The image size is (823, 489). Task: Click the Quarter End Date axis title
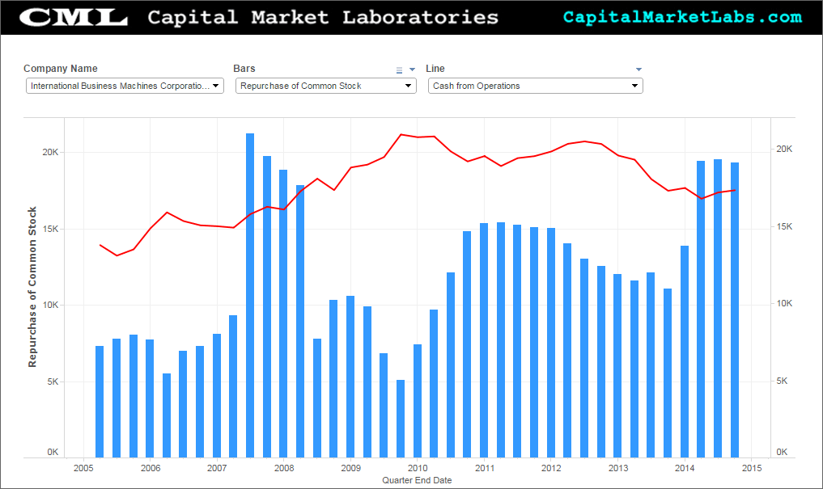[417, 480]
